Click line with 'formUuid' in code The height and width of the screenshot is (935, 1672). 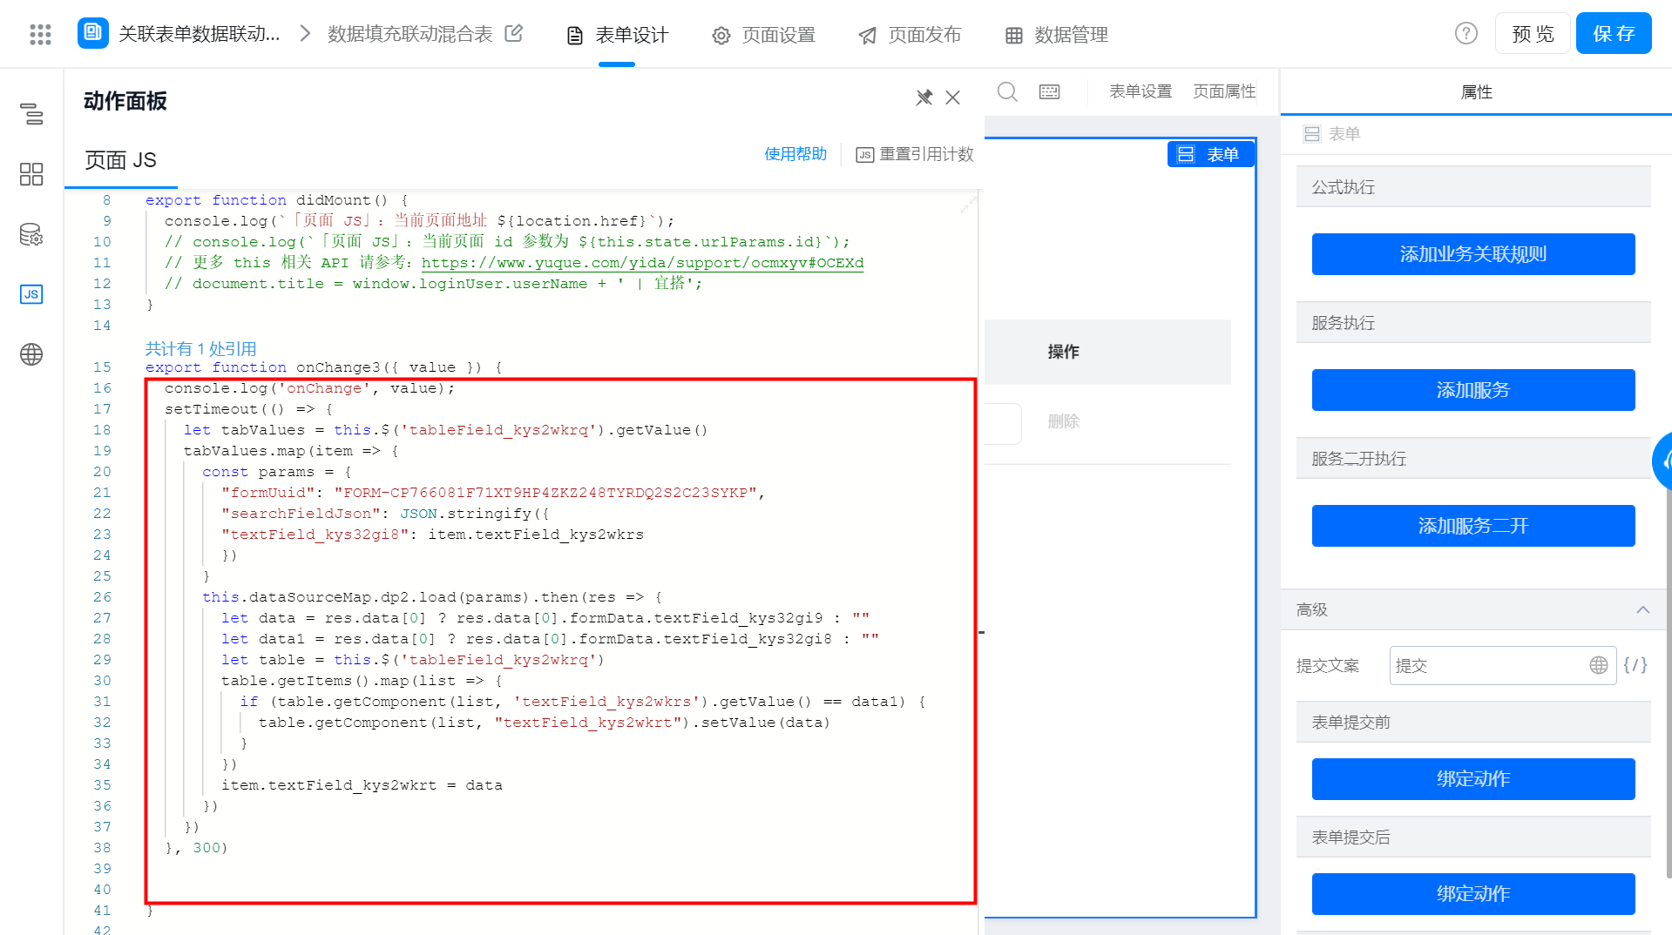click(493, 493)
